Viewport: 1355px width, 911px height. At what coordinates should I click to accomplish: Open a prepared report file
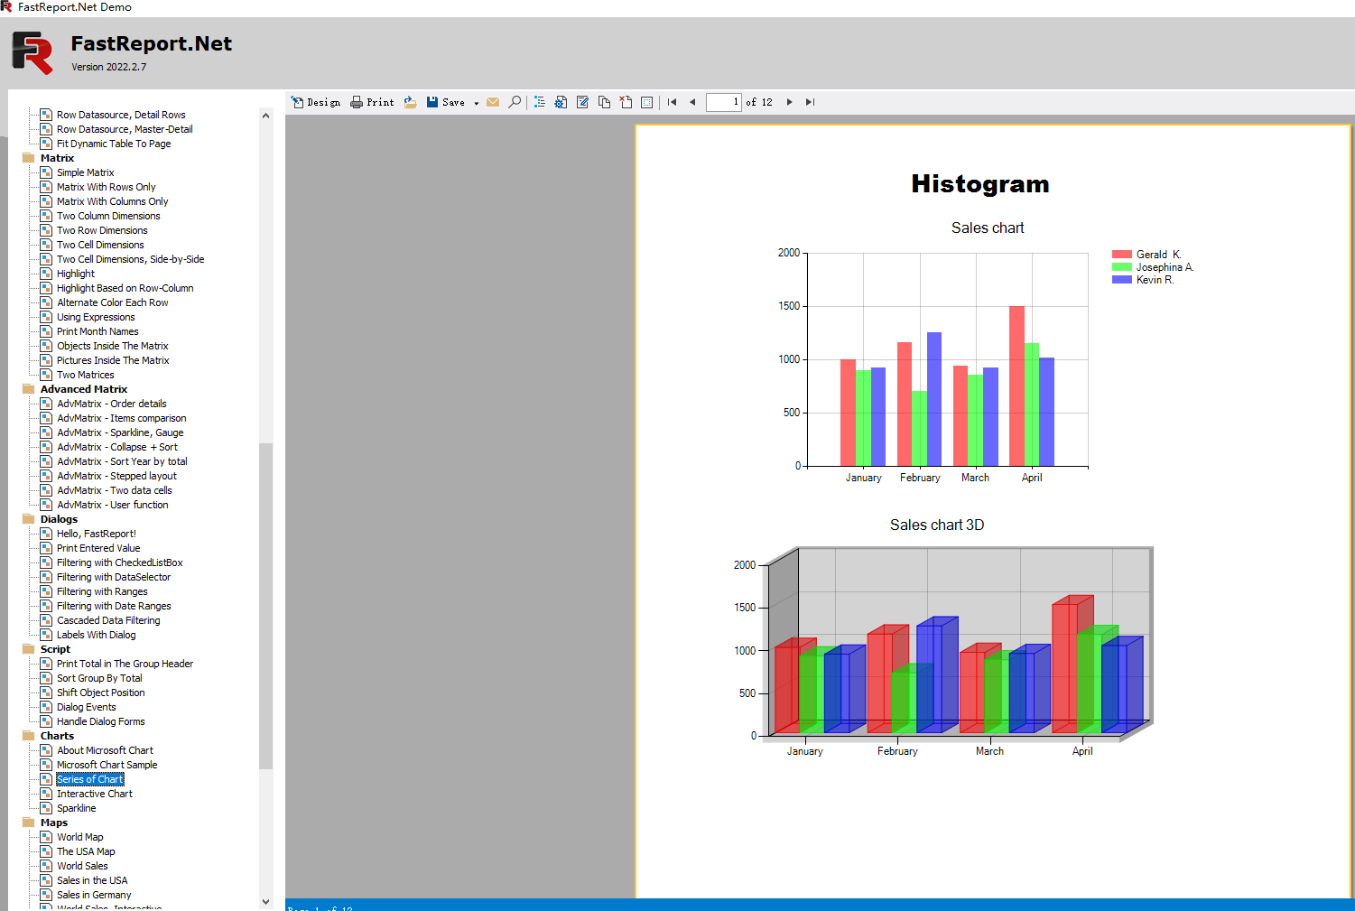[410, 102]
